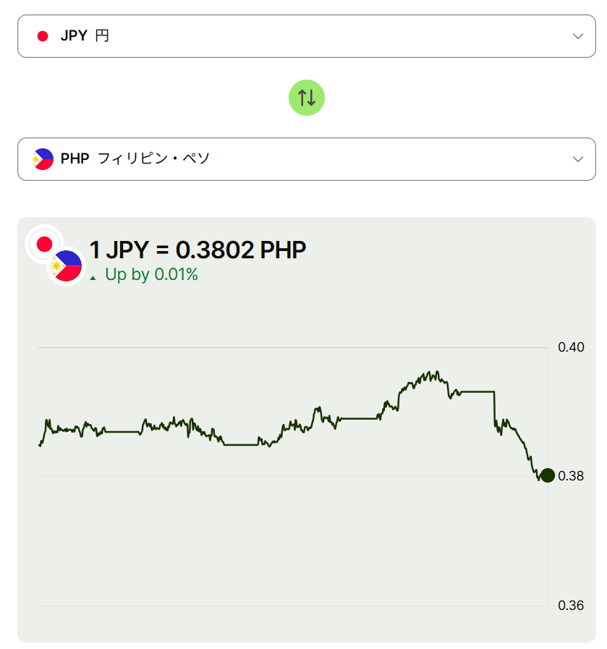Click the 0.38 axis label
Image resolution: width=607 pixels, height=649 pixels.
click(x=571, y=476)
